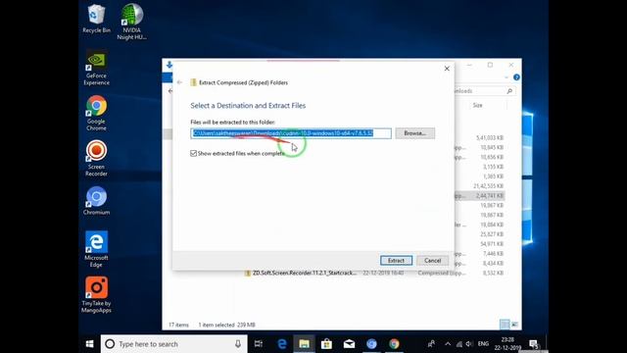Open NVIDIA Nsight HUD desktop shortcut
The image size is (627, 353).
(131, 22)
